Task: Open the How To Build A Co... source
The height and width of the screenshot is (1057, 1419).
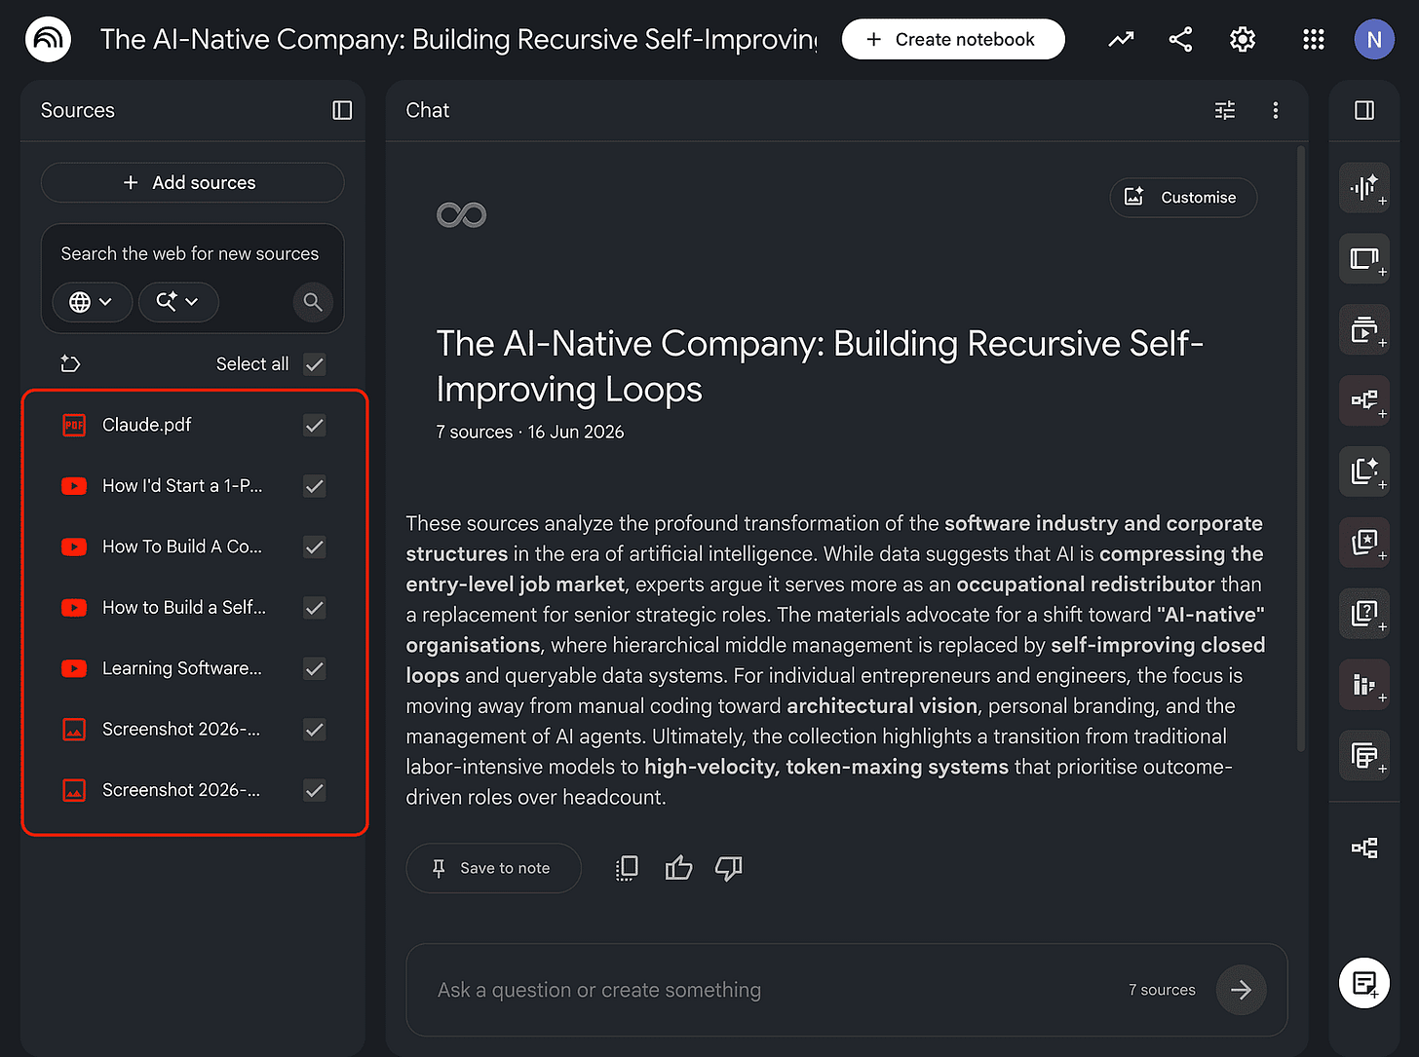Action: (181, 547)
